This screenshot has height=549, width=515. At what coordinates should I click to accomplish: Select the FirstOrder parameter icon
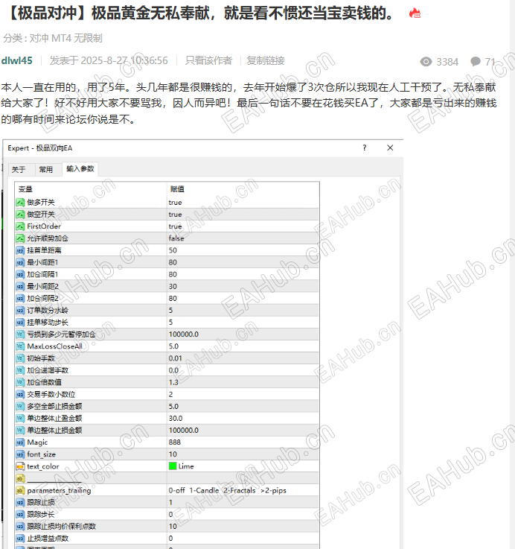pos(20,226)
